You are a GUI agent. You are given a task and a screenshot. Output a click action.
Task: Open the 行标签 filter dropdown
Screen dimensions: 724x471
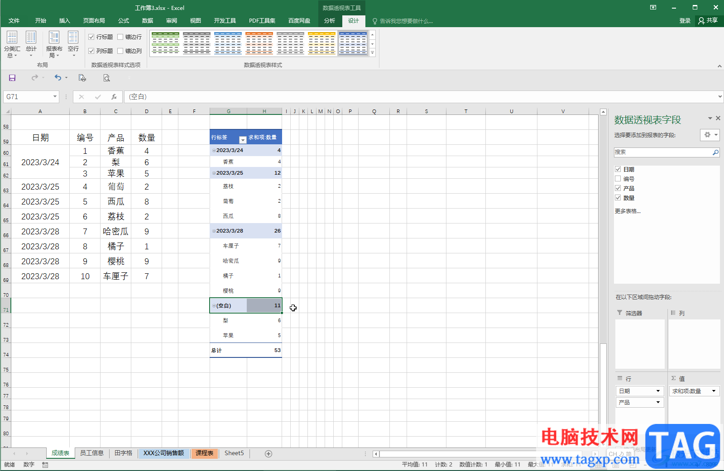tap(242, 140)
